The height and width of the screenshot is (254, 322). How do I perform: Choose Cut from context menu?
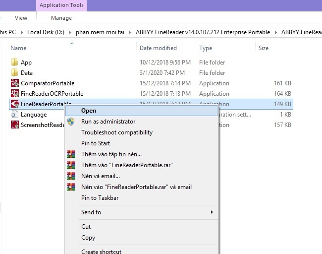141,227
